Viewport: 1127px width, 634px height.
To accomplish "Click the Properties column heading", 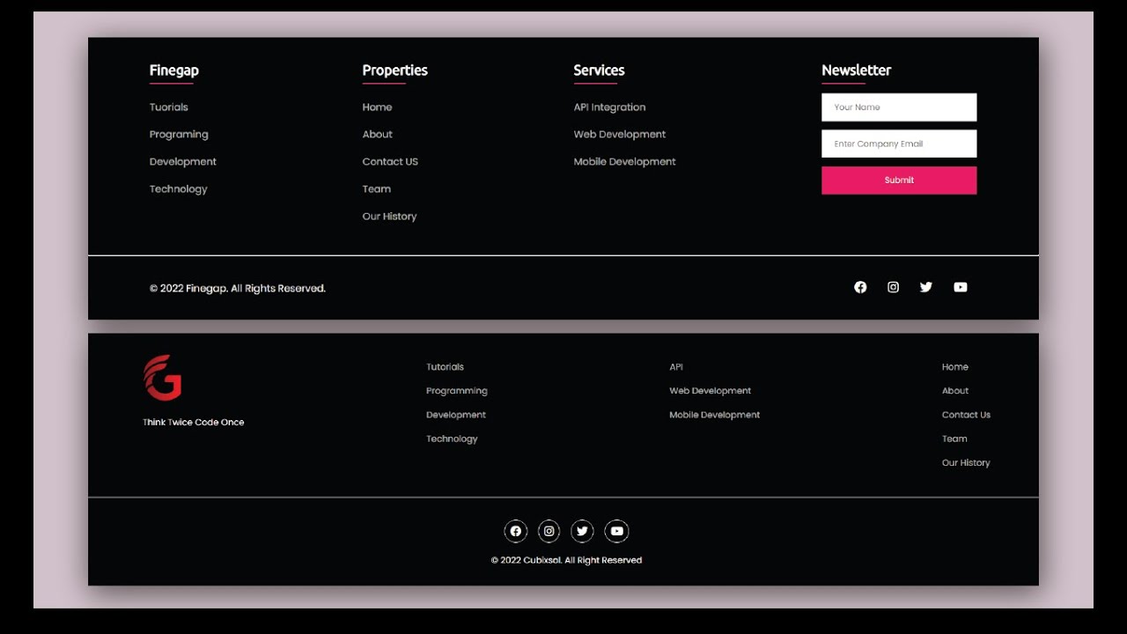I will point(395,70).
